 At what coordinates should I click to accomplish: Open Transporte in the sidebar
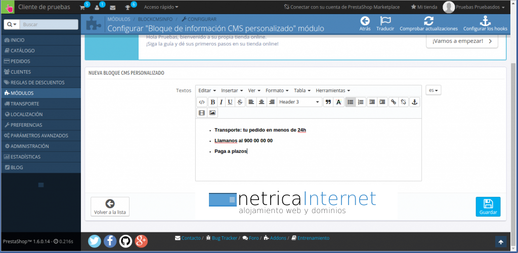(x=41, y=104)
